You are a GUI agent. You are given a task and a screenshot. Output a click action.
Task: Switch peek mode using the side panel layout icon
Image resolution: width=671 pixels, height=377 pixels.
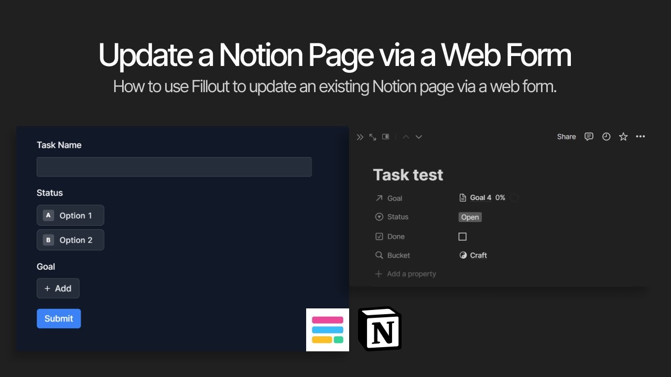tap(386, 137)
